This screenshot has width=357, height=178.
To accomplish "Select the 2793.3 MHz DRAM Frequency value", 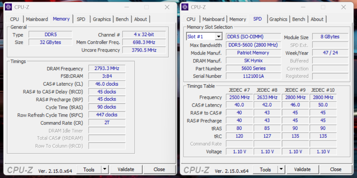I will 107,68.
